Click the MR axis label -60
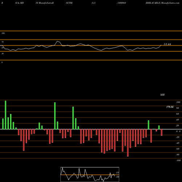182x182 pixels. coord(178,149)
